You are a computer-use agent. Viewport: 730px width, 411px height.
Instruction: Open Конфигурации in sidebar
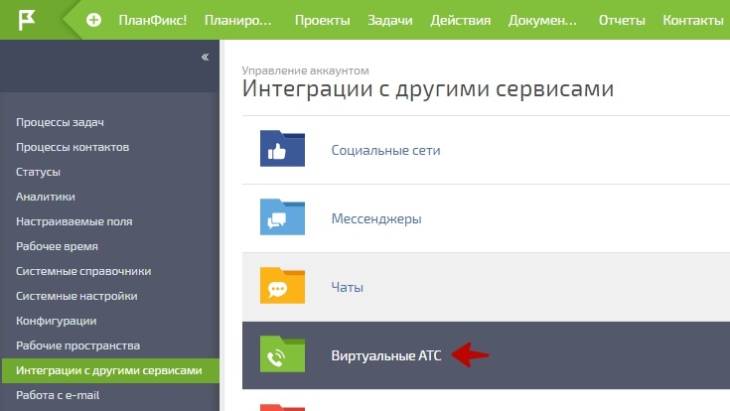coord(56,321)
